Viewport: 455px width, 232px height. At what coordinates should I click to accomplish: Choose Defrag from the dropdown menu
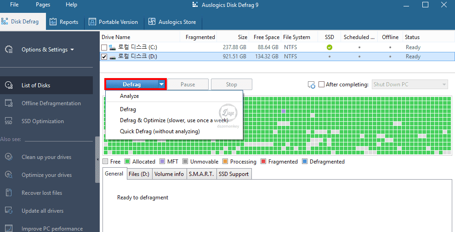(x=174, y=109)
